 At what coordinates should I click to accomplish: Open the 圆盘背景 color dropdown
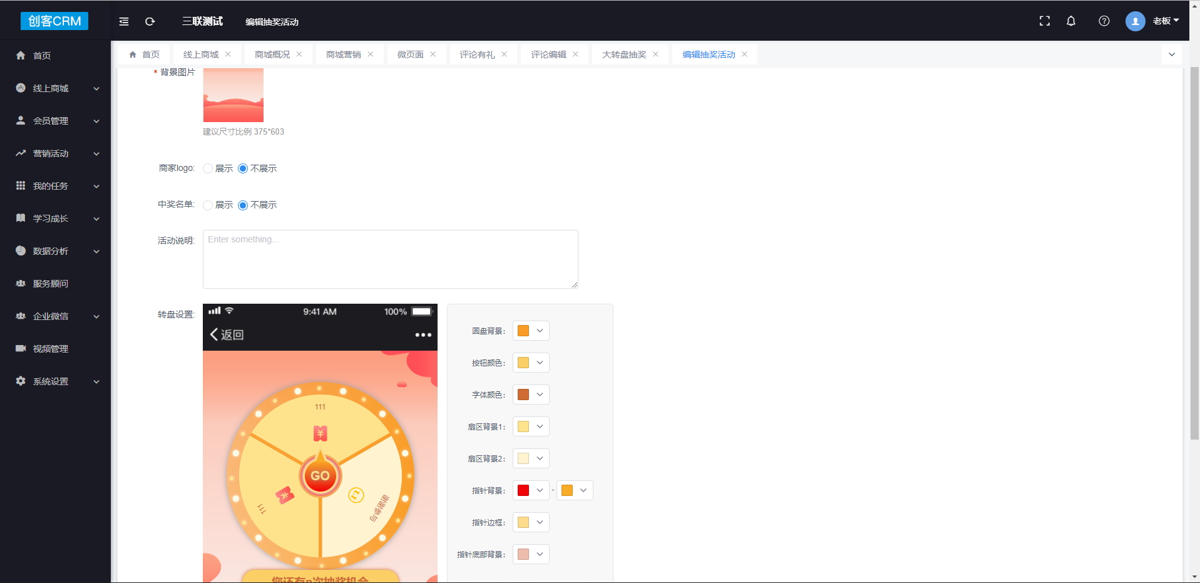[531, 331]
